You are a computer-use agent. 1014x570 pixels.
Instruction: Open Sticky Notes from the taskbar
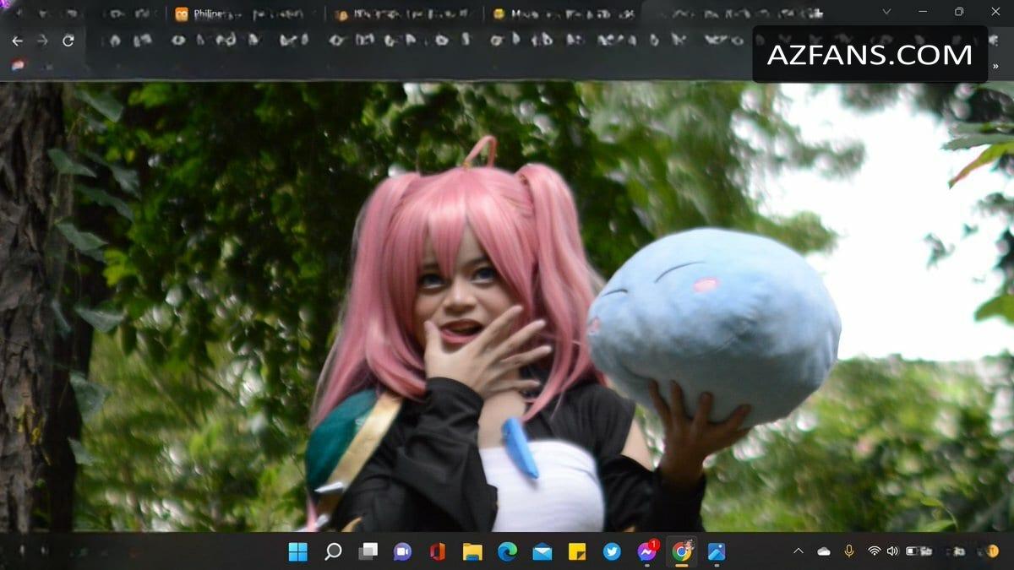pyautogui.click(x=577, y=551)
